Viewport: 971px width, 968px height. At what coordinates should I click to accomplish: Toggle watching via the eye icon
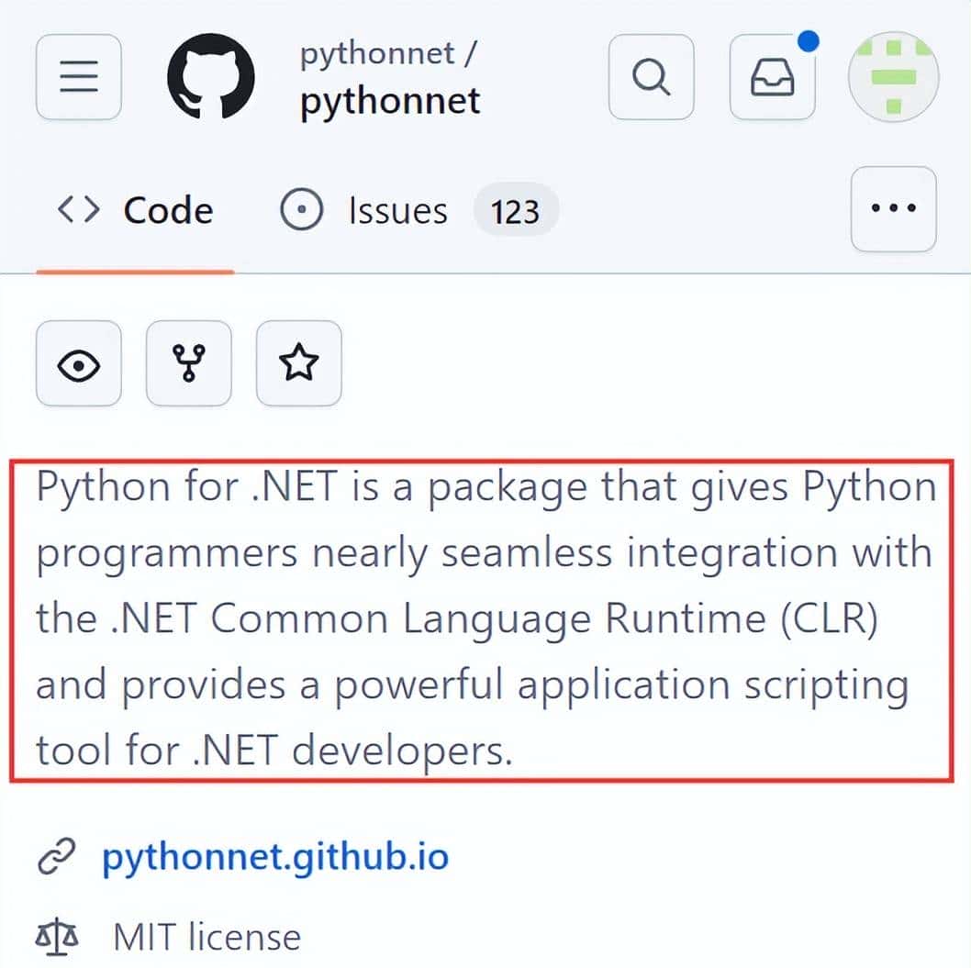click(x=78, y=363)
